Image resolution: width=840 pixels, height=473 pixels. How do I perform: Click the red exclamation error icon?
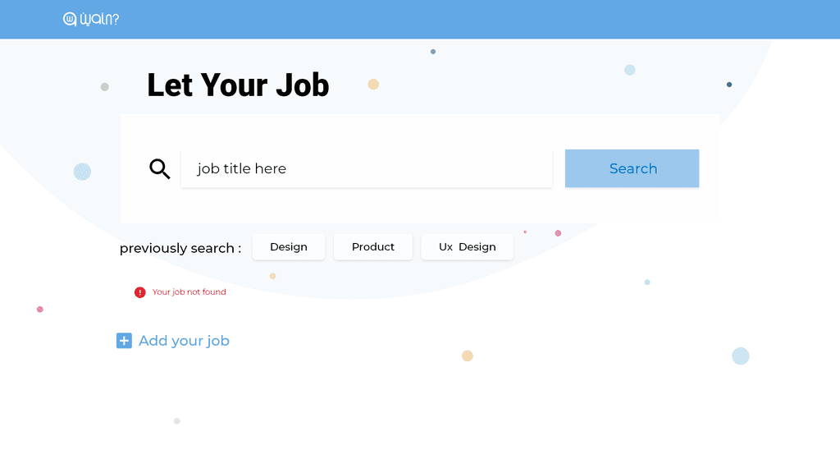point(139,292)
